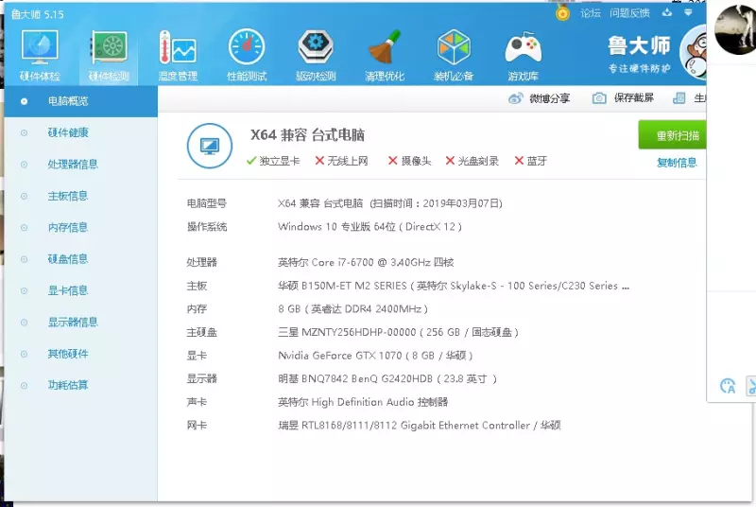Image resolution: width=756 pixels, height=507 pixels.
Task: Click the 微博分享 Weibo share icon
Action: pos(515,98)
